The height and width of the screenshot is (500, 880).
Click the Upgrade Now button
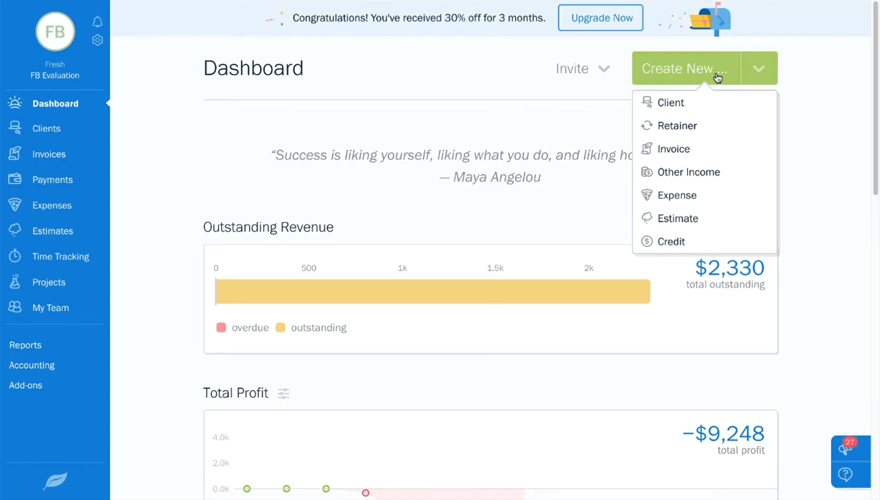[x=600, y=18]
